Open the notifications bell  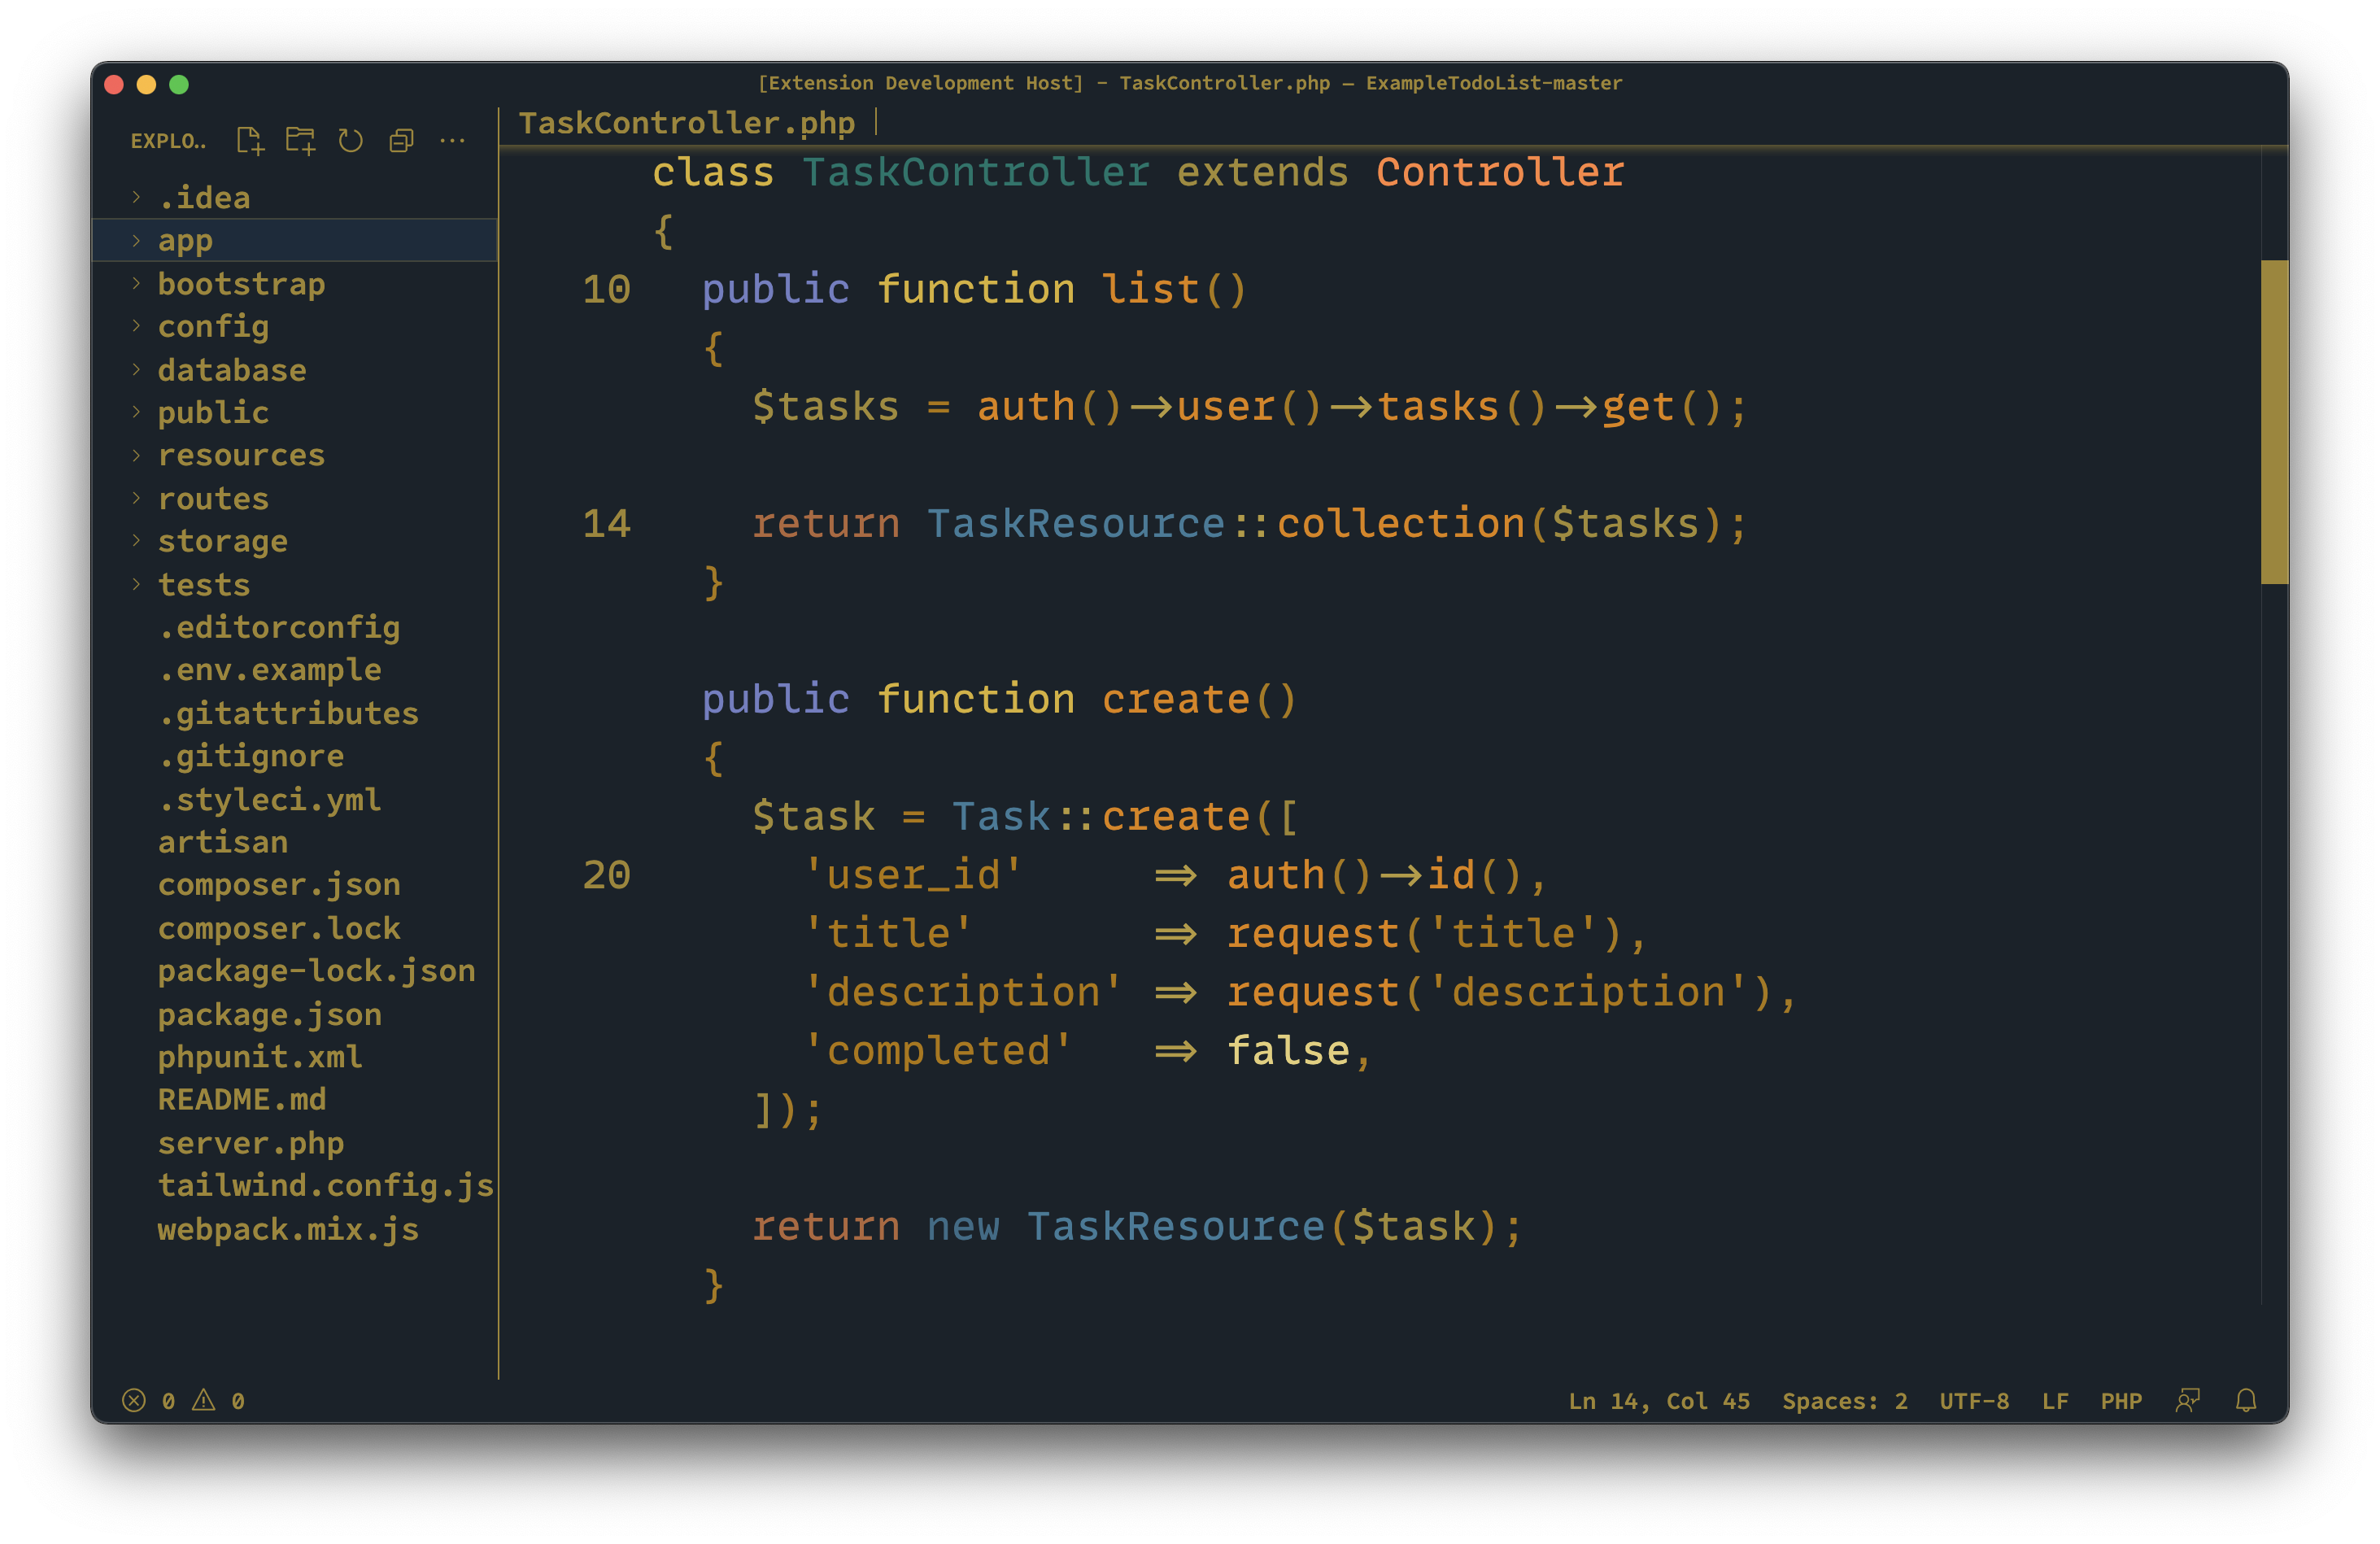[2246, 1400]
